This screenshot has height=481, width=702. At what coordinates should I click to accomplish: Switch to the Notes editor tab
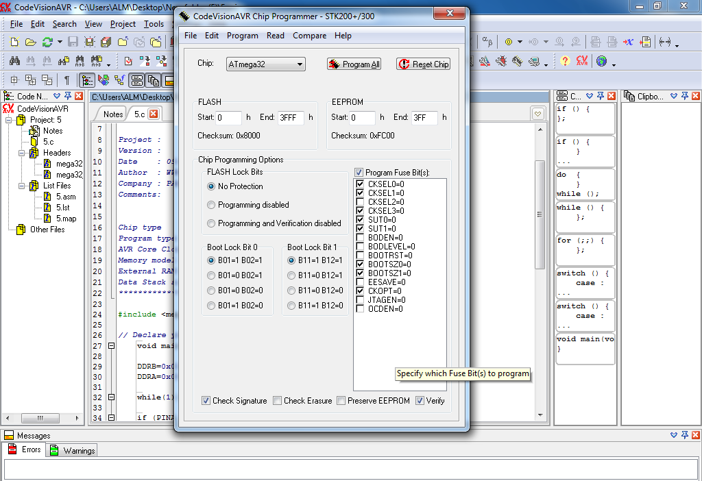pos(113,114)
